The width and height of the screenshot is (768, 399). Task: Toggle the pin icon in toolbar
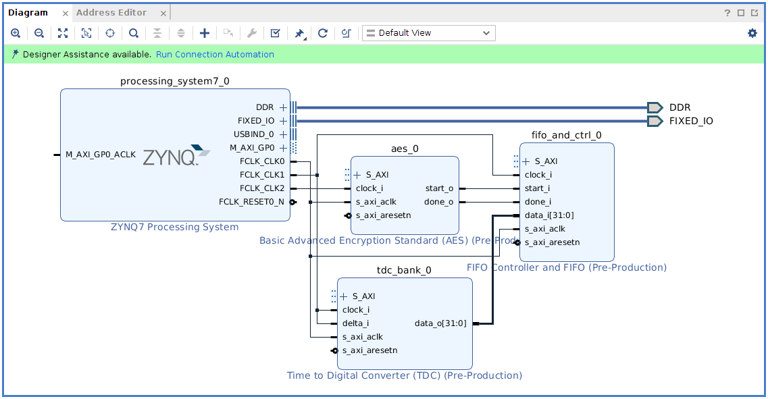(x=299, y=33)
